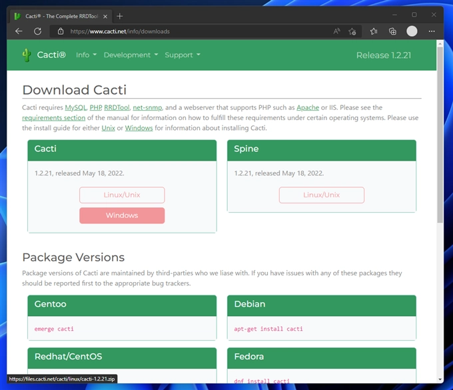453x390 pixels.
Task: Close the Cacti browser tab
Action: [x=105, y=17]
